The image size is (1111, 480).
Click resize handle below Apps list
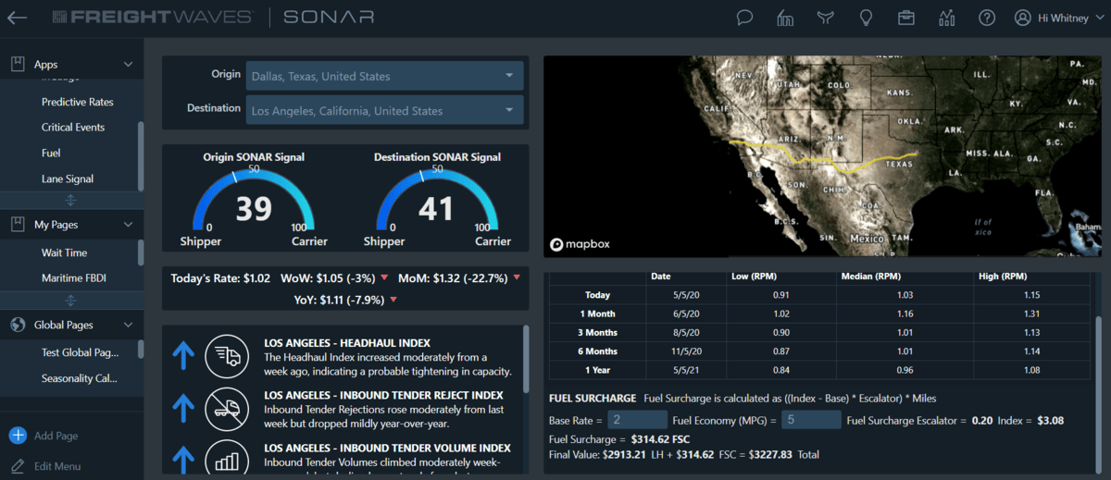[x=71, y=200]
